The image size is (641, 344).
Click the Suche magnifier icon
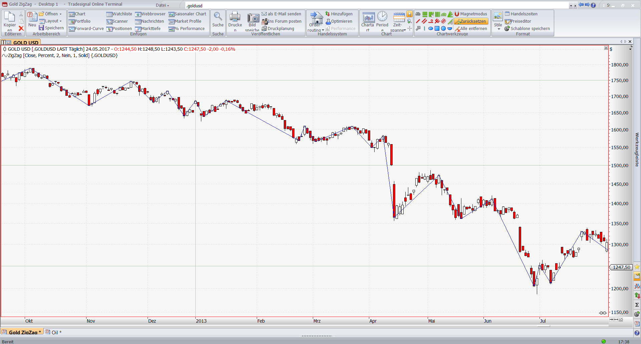click(x=218, y=17)
